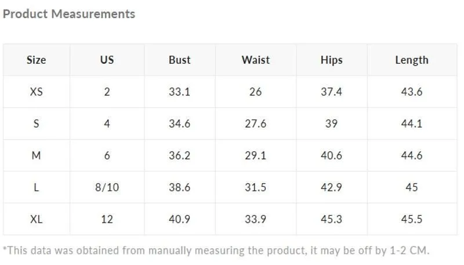Click the XS size row label
This screenshot has height=265, width=464.
pos(37,92)
